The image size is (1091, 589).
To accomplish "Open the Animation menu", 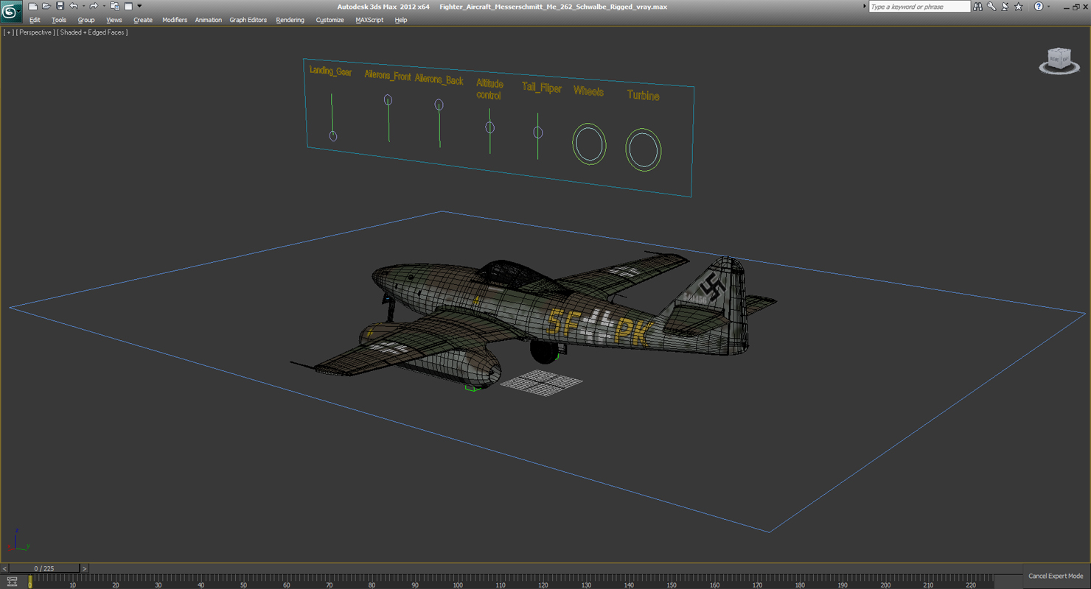I will (x=209, y=20).
